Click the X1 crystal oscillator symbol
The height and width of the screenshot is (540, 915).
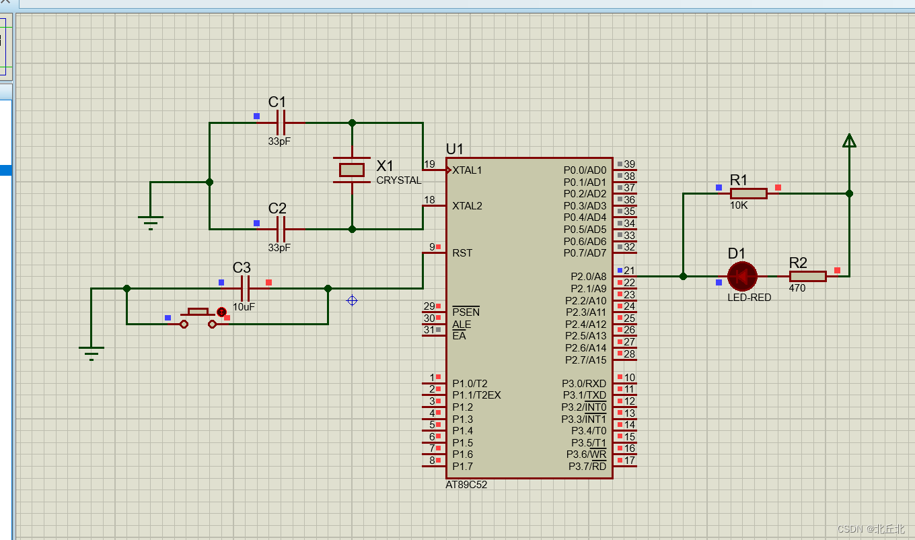click(352, 170)
